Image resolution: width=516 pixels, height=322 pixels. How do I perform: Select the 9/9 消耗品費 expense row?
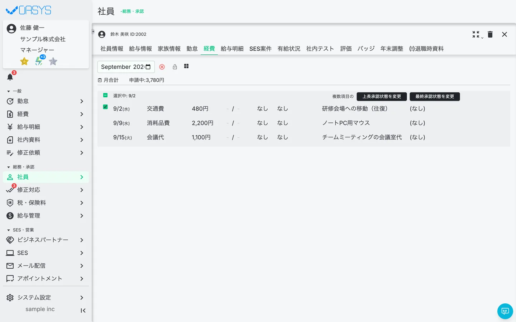point(304,123)
